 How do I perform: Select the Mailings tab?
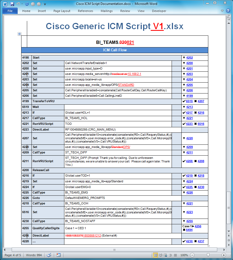click(x=106, y=11)
